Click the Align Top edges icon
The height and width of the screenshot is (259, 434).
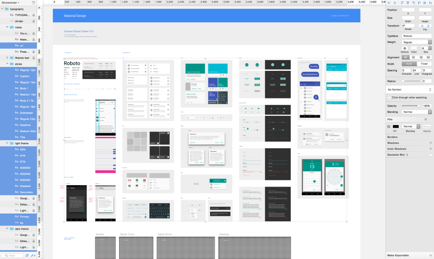(x=419, y=3)
